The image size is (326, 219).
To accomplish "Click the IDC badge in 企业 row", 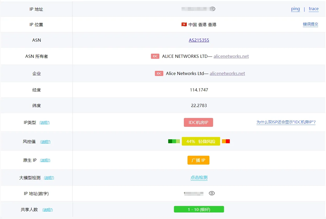I will 159,73.
